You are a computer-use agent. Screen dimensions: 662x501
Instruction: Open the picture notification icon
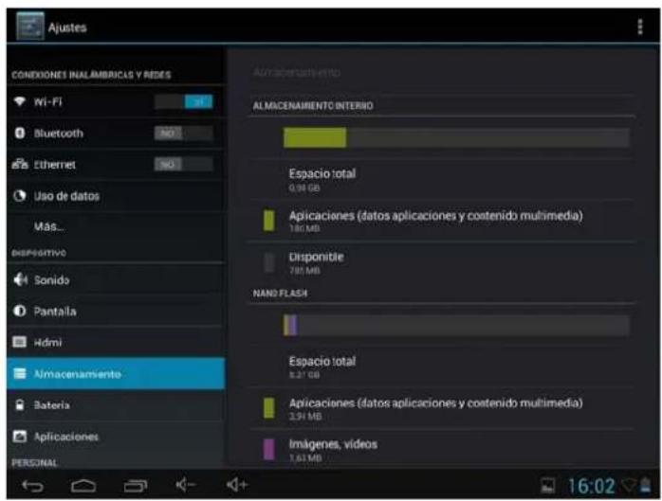point(547,486)
